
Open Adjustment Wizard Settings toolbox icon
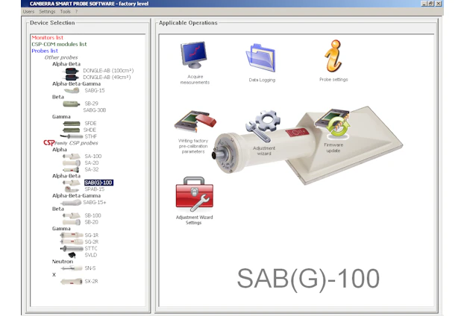195,194
